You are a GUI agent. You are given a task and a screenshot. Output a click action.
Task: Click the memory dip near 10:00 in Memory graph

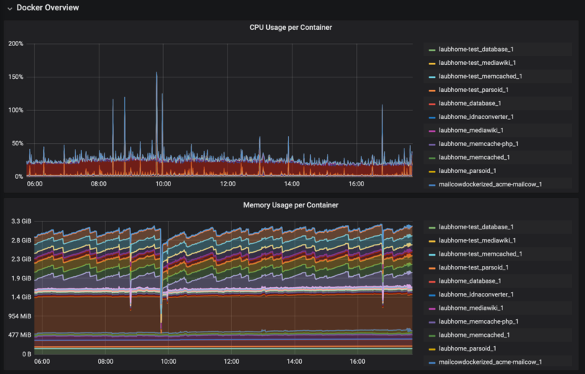coord(162,321)
